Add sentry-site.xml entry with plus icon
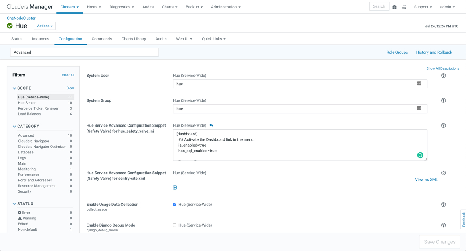466x251 pixels. [175, 187]
